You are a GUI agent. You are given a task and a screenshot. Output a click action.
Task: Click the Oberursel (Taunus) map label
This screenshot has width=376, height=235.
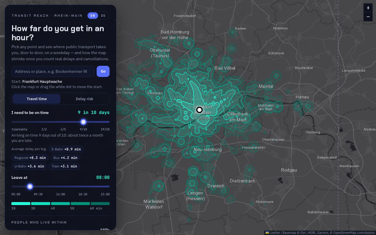coord(160,53)
